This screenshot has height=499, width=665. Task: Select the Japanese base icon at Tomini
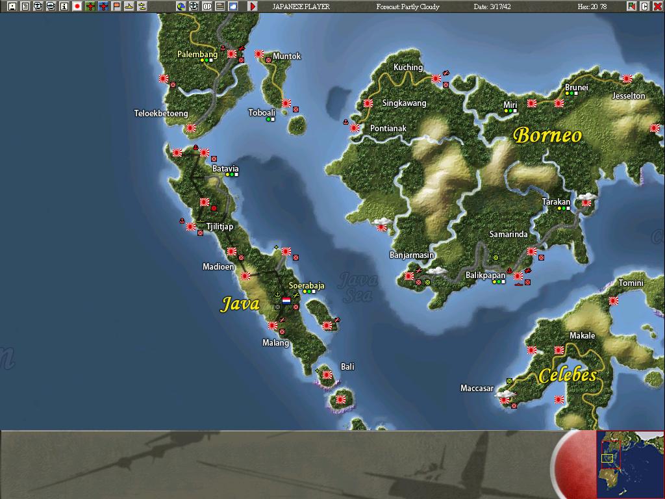[x=613, y=301]
